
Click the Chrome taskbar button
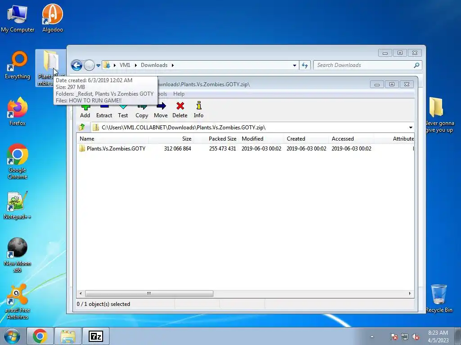click(40, 336)
